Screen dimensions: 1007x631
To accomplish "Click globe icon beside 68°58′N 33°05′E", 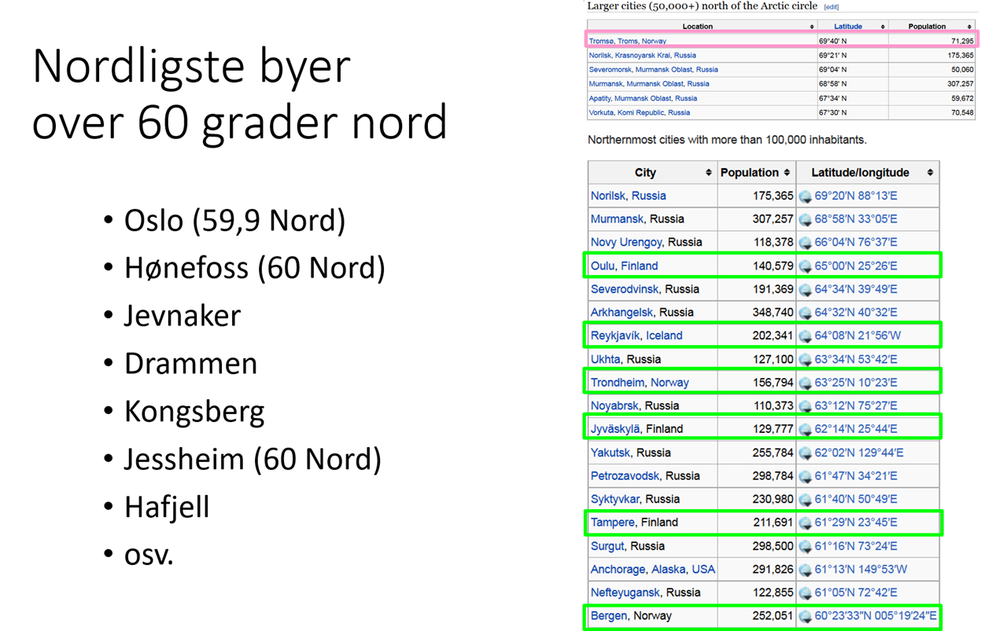I will pos(806,219).
